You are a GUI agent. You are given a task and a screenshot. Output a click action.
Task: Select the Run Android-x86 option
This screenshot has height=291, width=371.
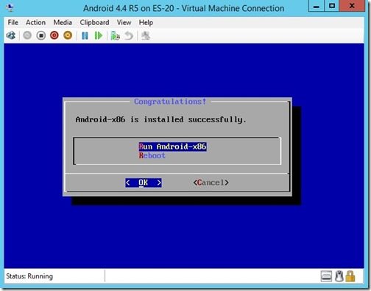(172, 147)
